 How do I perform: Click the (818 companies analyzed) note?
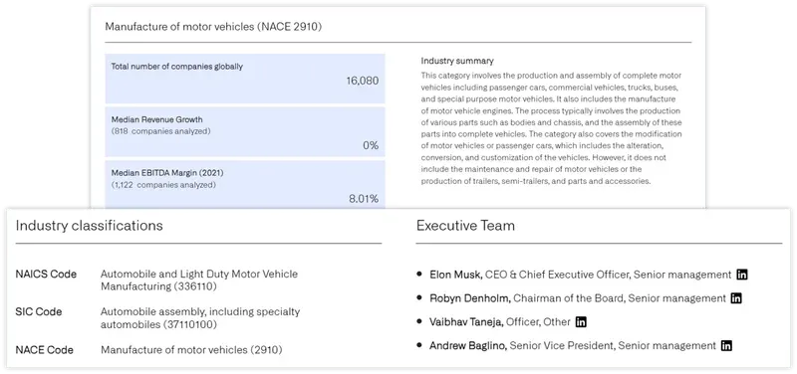(x=160, y=131)
